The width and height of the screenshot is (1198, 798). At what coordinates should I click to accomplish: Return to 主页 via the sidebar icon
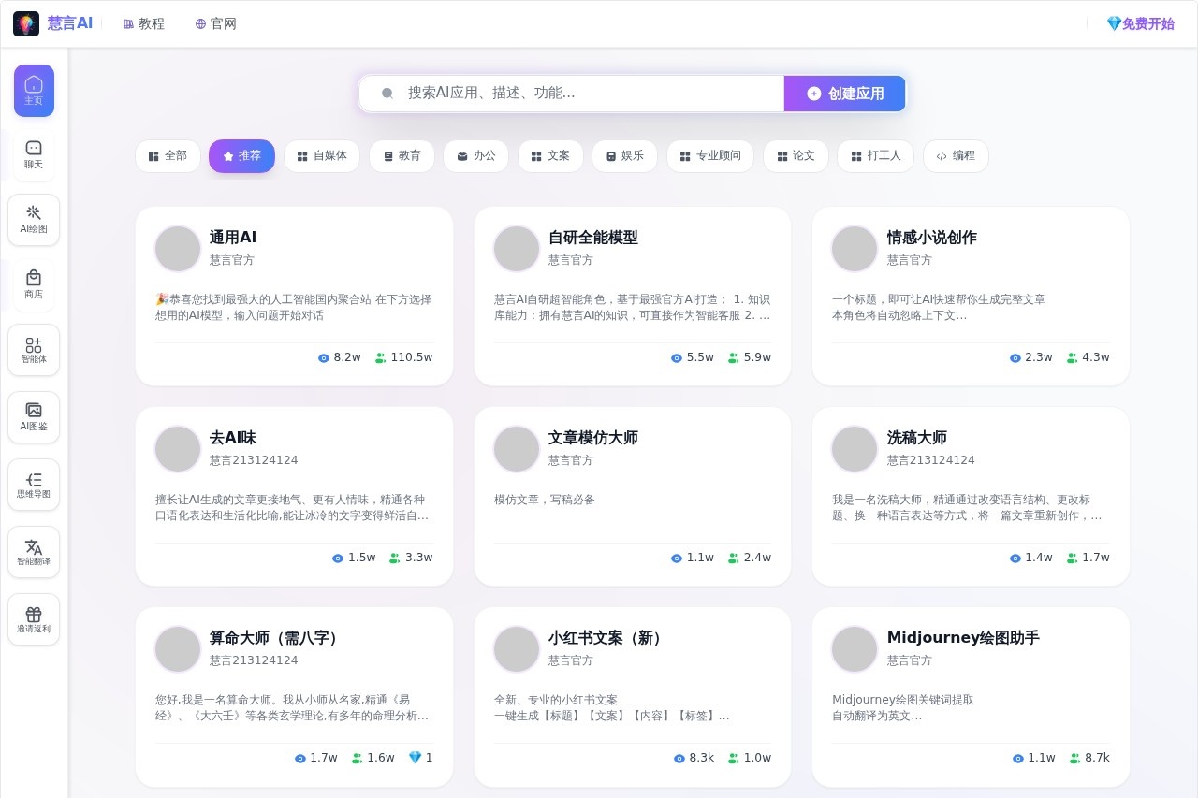click(34, 90)
